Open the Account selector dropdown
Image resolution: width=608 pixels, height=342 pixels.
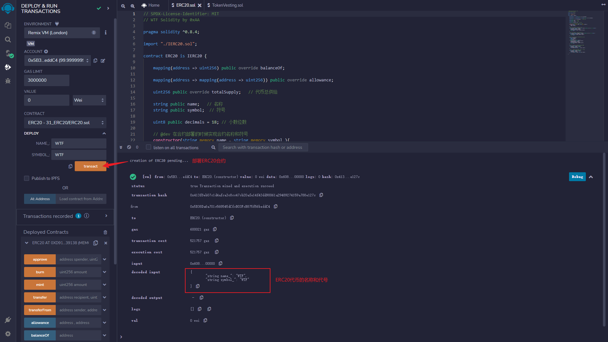pyautogui.click(x=58, y=60)
